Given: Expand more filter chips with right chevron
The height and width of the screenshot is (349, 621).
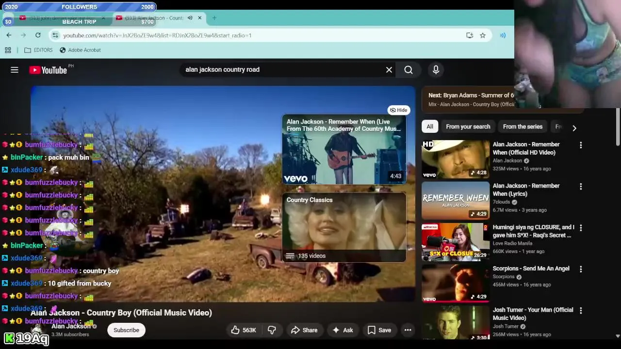Looking at the screenshot, I should 574,128.
